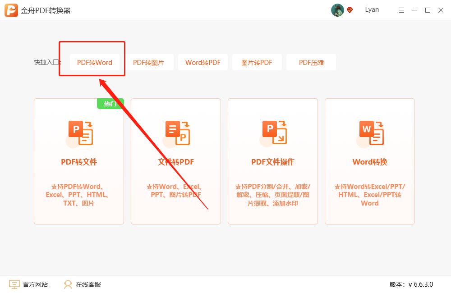Screen dimensions: 451x293
Task: Click the PDF文件操作 card icon
Action: click(x=274, y=134)
